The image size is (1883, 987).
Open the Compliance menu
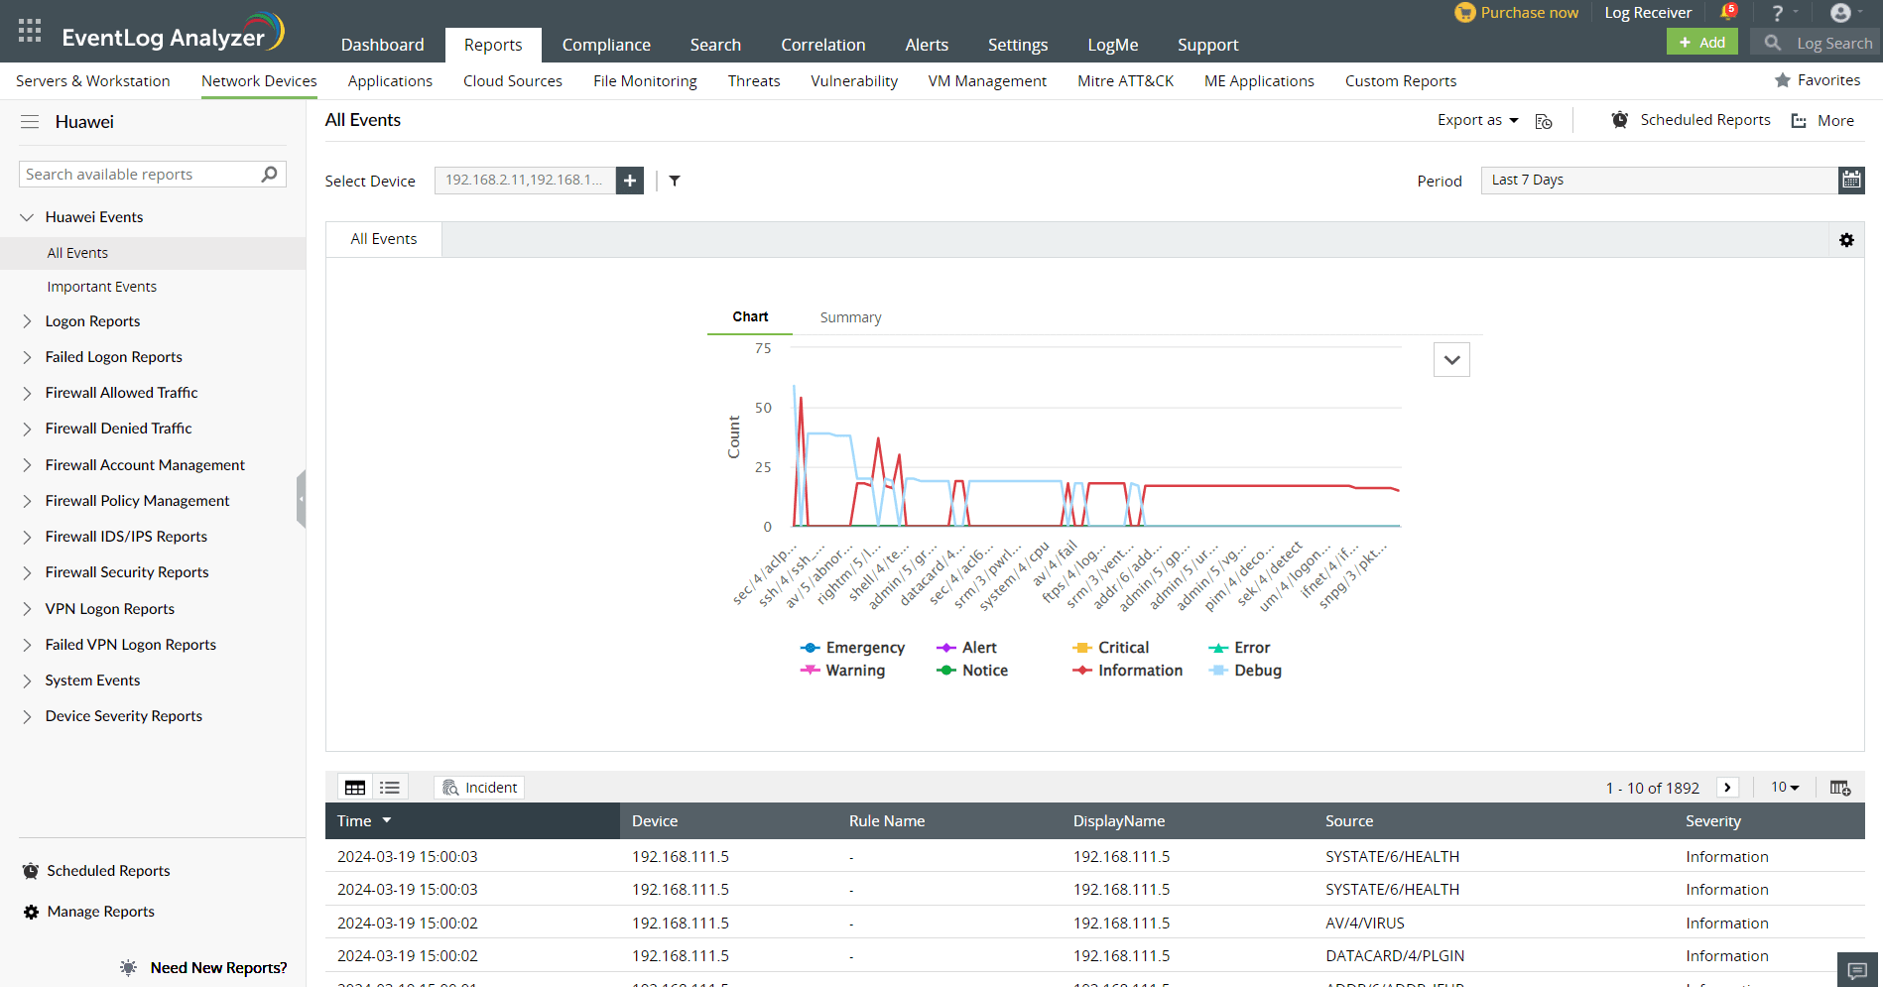(x=606, y=45)
